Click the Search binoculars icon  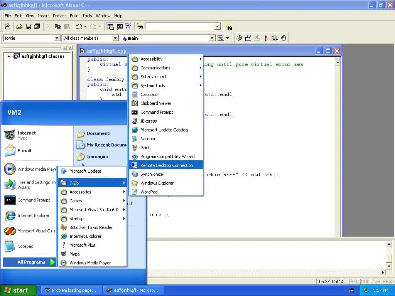229,27
